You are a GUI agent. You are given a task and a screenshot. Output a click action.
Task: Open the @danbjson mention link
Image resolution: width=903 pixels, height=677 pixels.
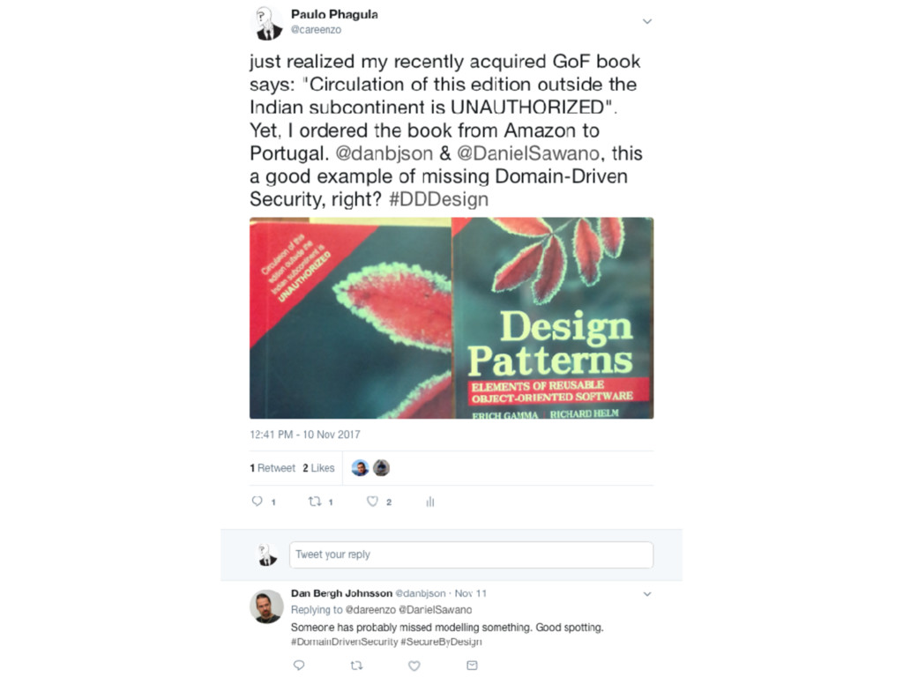(384, 153)
